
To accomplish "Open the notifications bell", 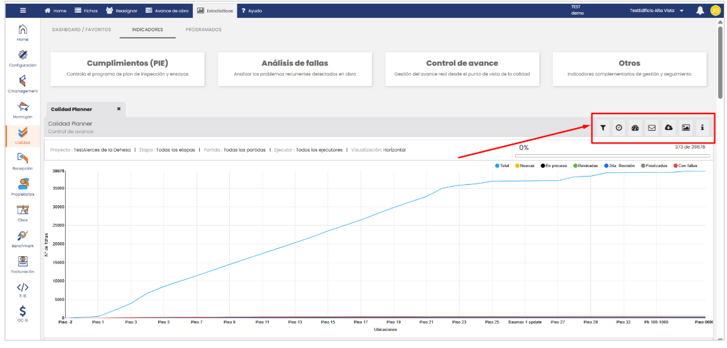I will tap(700, 11).
